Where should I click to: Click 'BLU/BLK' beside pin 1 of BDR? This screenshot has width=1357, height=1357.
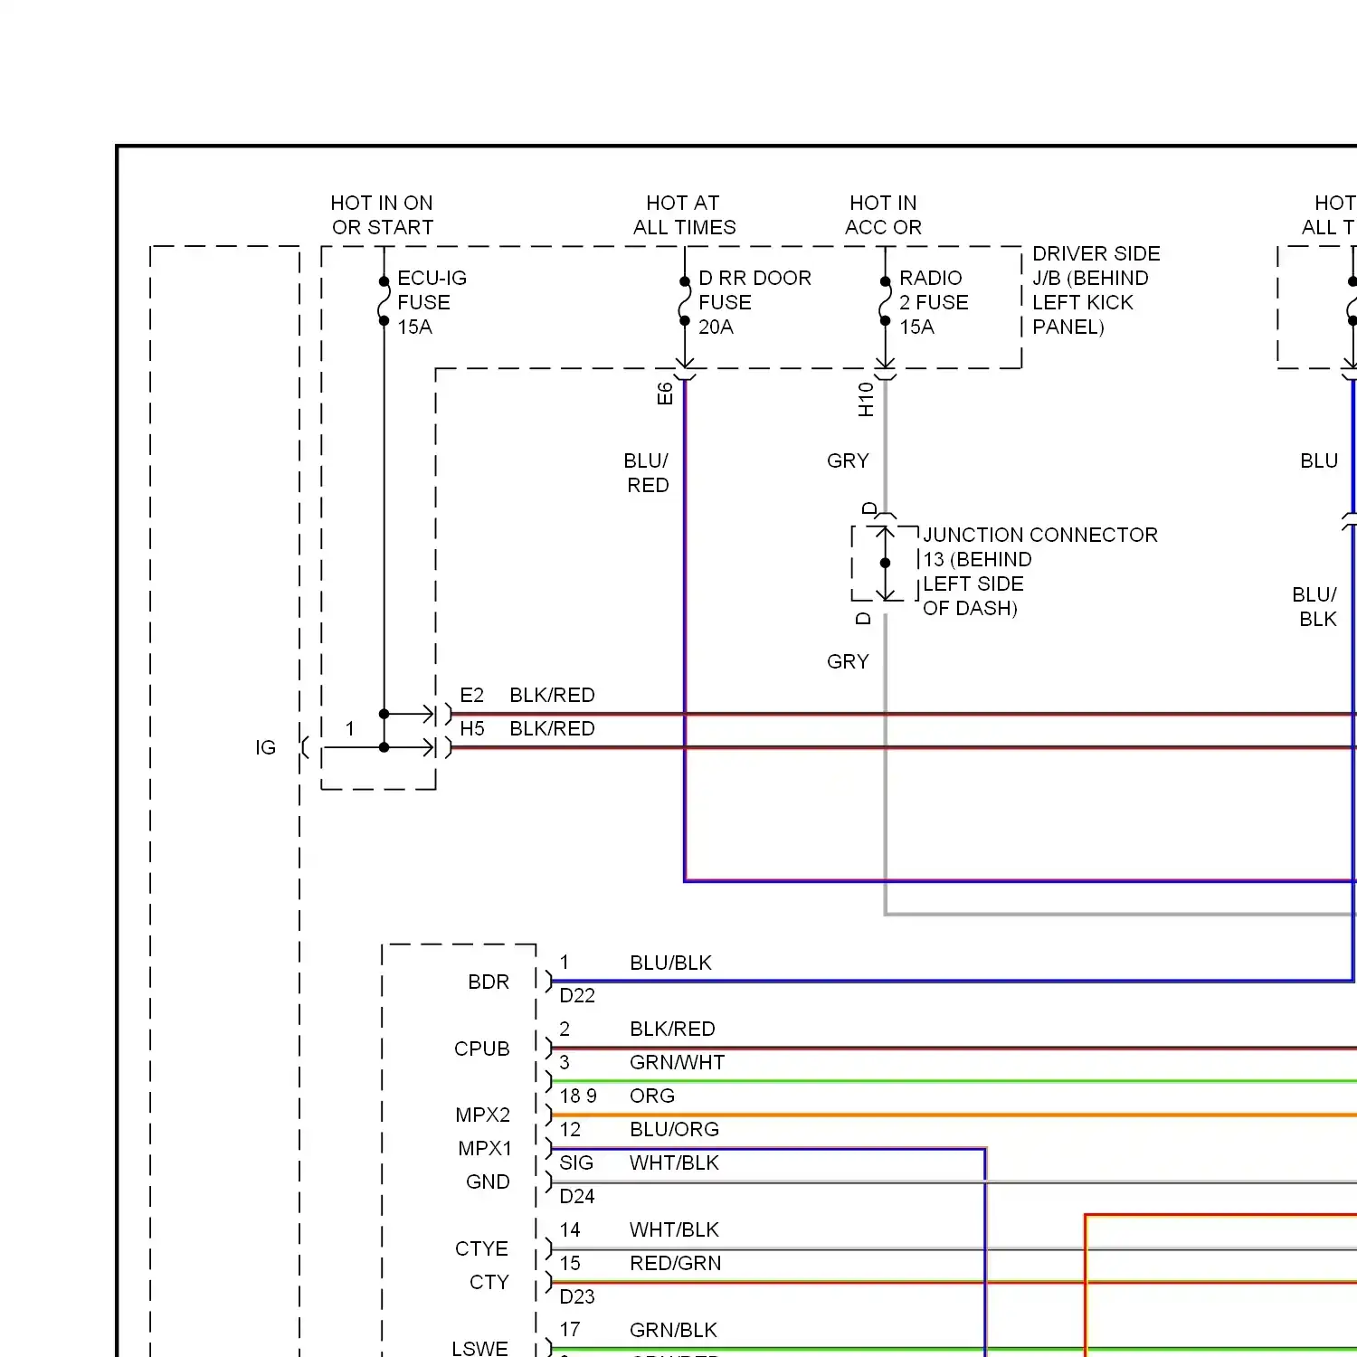671,963
